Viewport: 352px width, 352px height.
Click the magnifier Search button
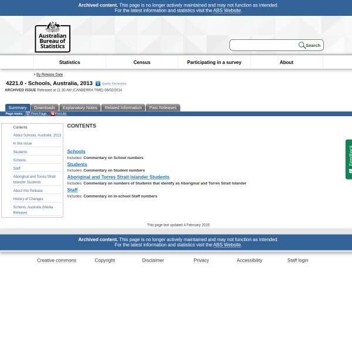[x=310, y=45]
